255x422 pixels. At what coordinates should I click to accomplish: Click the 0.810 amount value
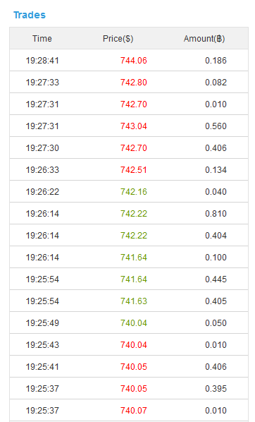tap(216, 213)
